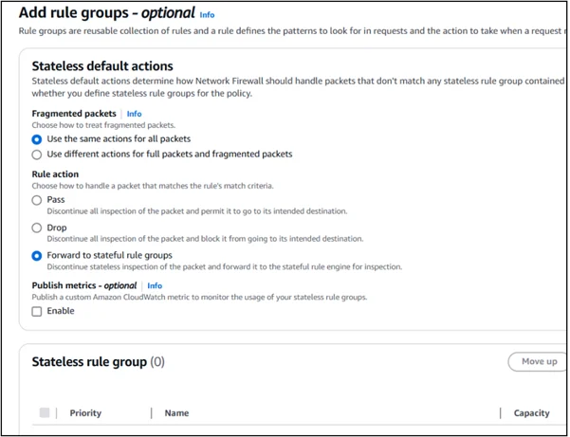Click Info link next to Fragmented packets
The height and width of the screenshot is (437, 570).
pyautogui.click(x=135, y=113)
